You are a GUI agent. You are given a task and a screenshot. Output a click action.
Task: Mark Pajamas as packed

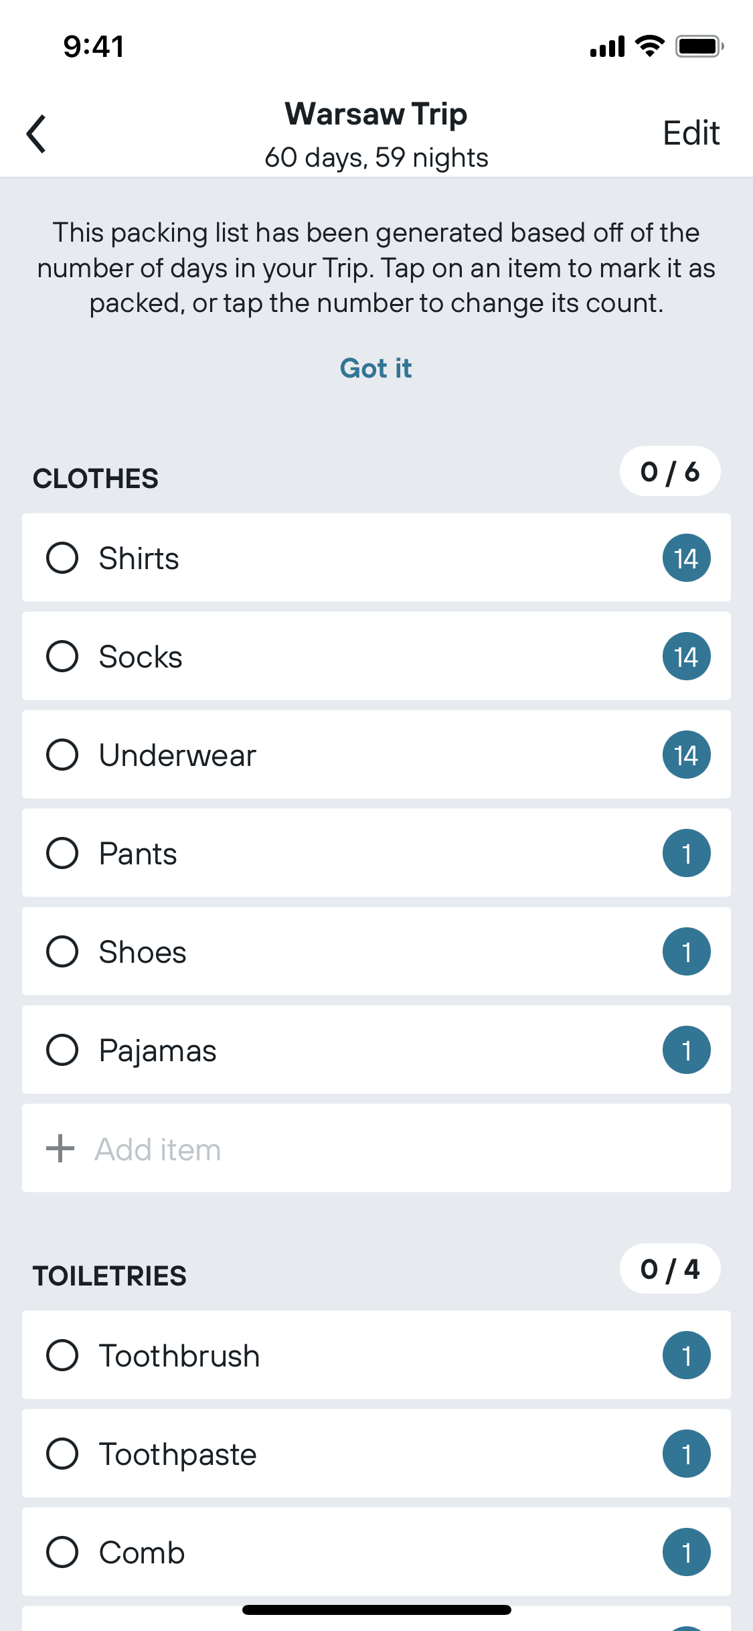62,1050
